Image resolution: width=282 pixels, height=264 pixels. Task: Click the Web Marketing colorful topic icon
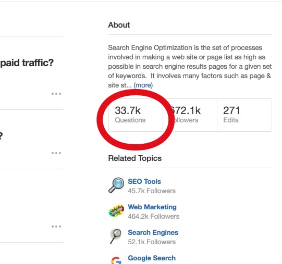pos(116,210)
